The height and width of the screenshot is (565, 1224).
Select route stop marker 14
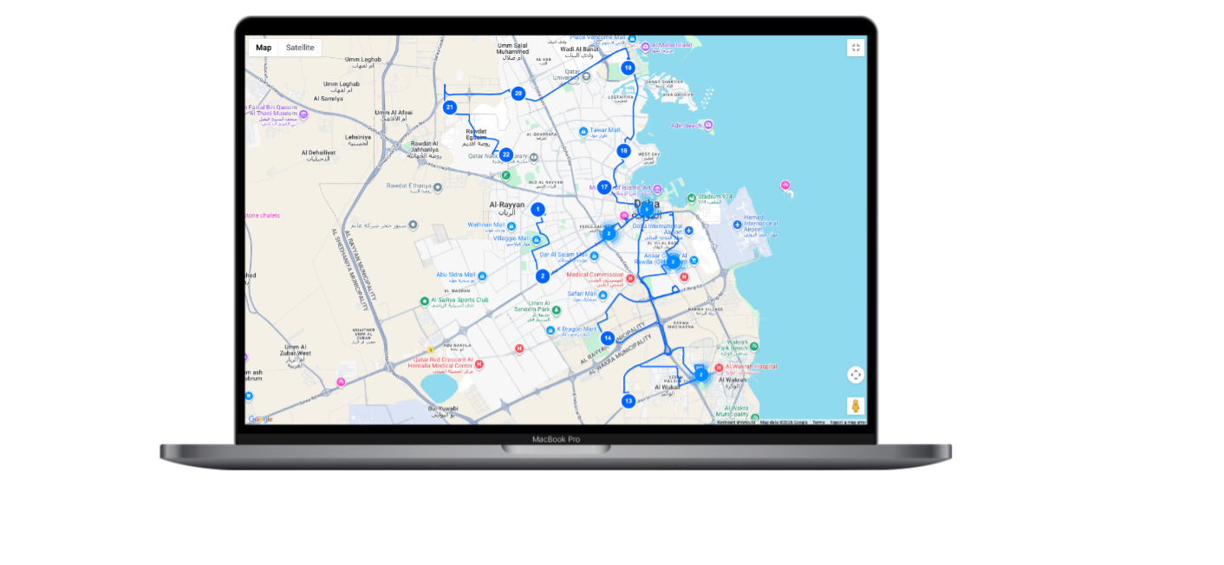pos(609,338)
